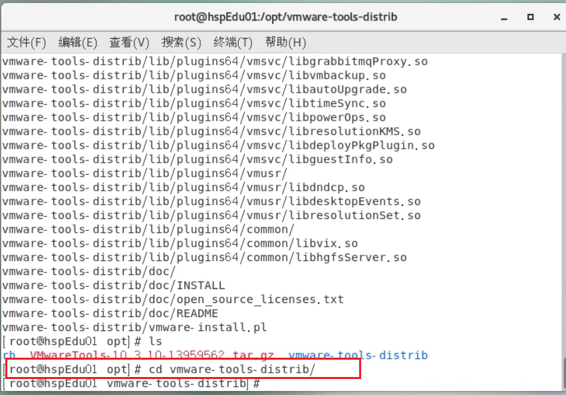Click the line ending libhgfsServer.so
The height and width of the screenshot is (395, 566).
204,258
